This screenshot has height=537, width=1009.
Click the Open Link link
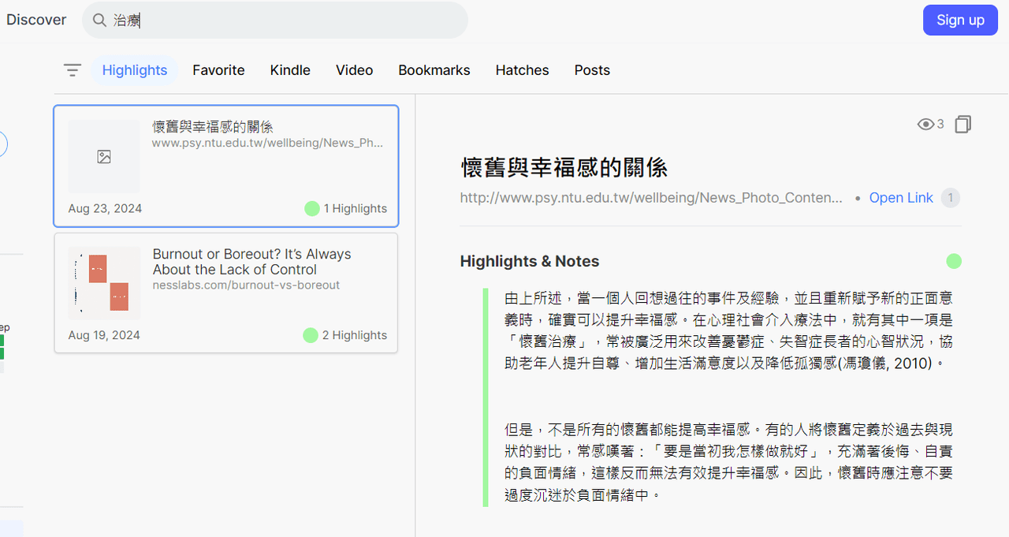[901, 198]
